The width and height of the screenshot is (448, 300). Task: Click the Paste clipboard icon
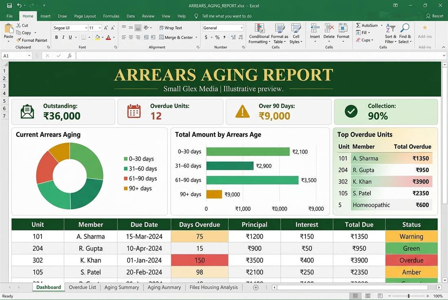pos(9,28)
